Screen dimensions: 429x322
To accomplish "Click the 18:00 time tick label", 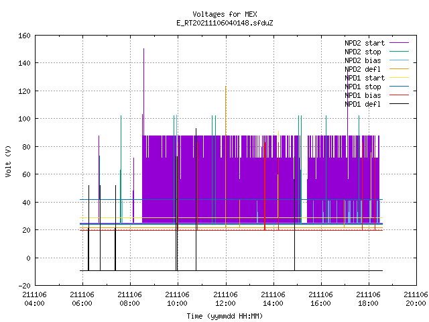I will coord(368,303).
